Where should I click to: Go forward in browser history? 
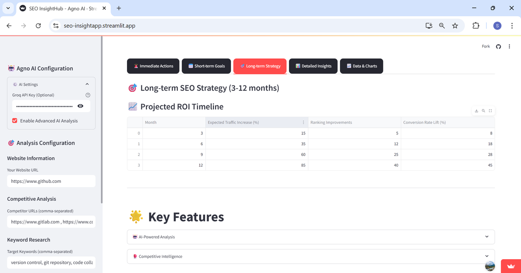click(x=24, y=26)
